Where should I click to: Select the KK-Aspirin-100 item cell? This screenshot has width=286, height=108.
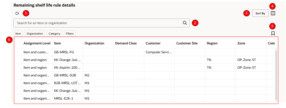click(x=68, y=67)
